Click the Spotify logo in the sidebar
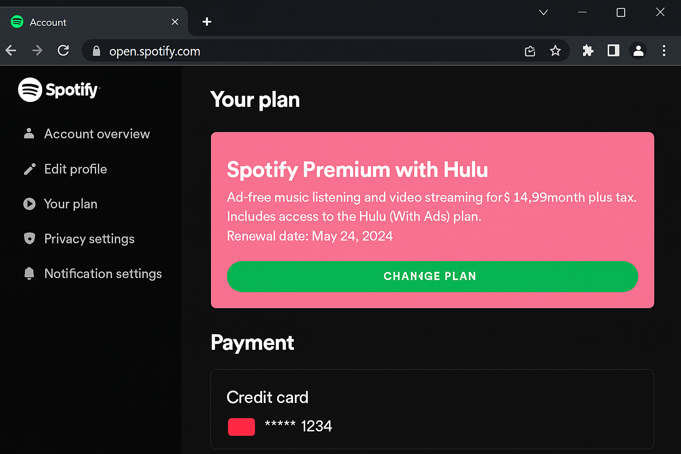Screen dimensions: 681x454 click(59, 90)
